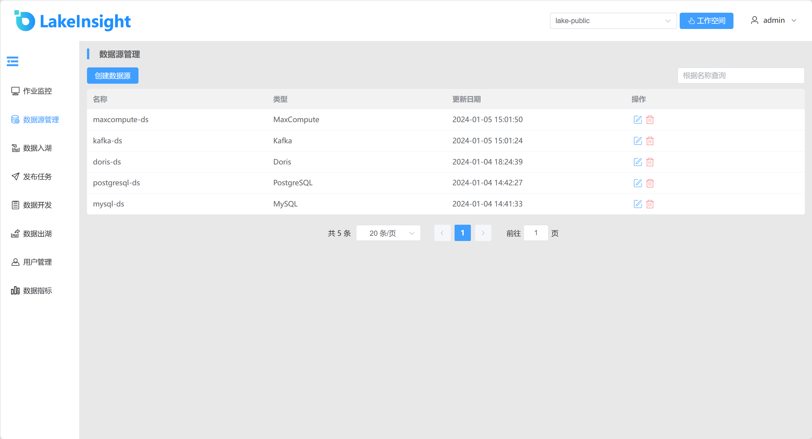
Task: Click the 名称 column header
Action: 100,99
